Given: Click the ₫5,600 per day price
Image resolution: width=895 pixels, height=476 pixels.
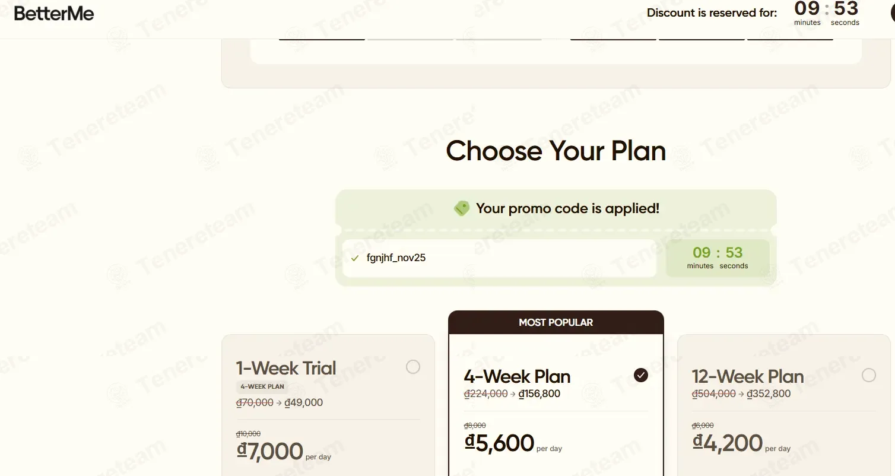Looking at the screenshot, I should pyautogui.click(x=499, y=443).
